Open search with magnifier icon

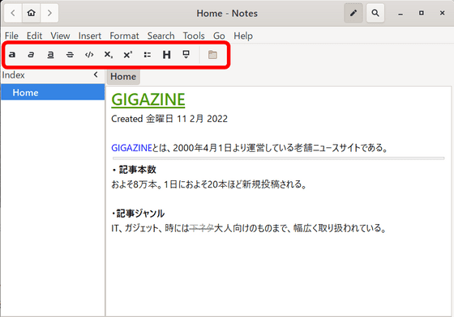(375, 13)
